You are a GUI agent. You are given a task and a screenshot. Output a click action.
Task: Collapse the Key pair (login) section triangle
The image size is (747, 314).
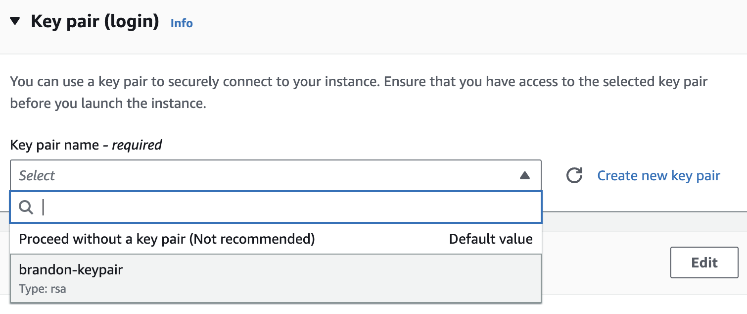pos(16,22)
